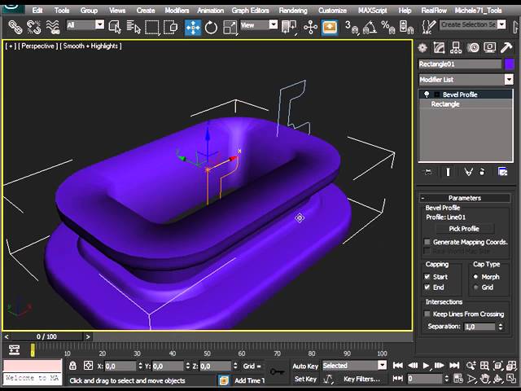Activate the Select and Move tool
This screenshot has width=521, height=391.
point(193,27)
